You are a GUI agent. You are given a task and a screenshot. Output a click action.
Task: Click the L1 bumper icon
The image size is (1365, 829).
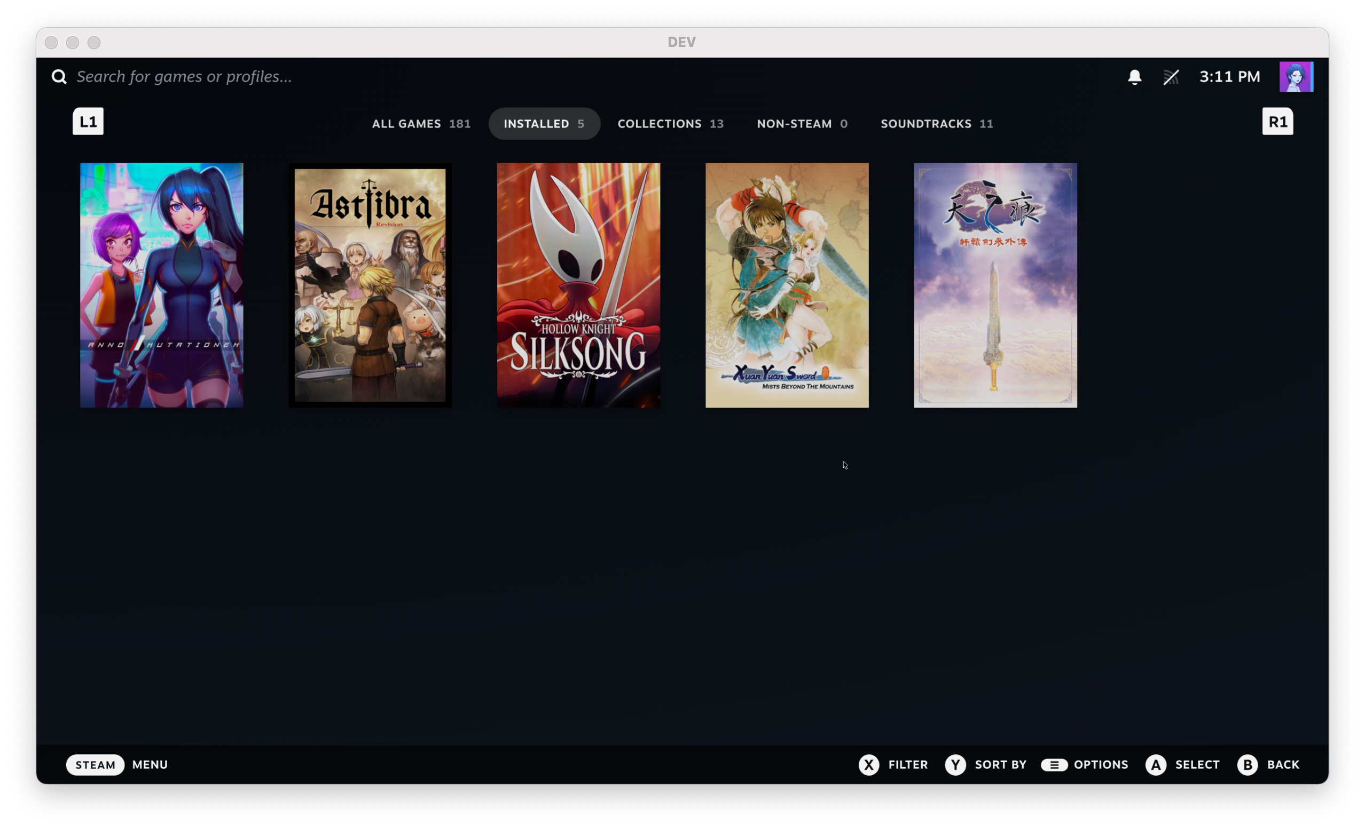coord(88,121)
